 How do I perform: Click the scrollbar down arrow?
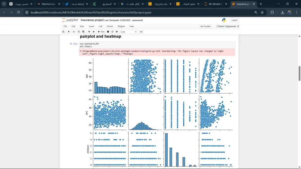[299, 167]
